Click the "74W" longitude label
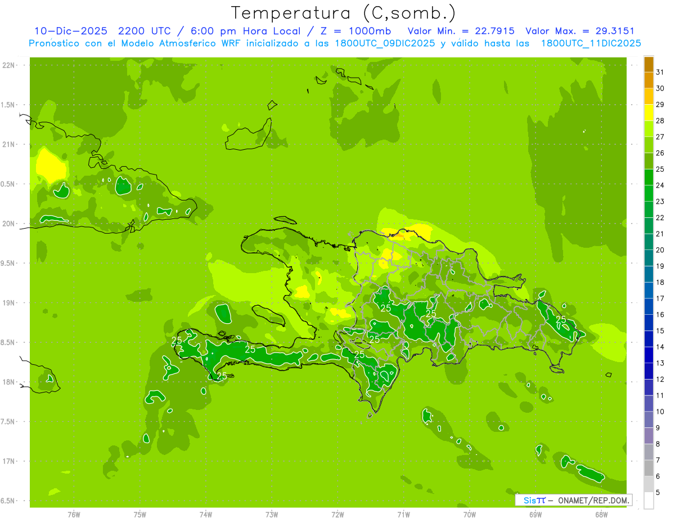Screen dimensions: 675x522 pos(205,514)
